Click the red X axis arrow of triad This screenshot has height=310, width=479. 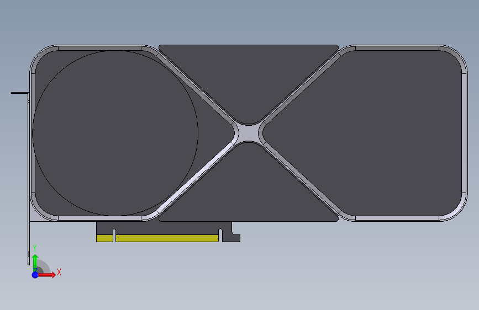click(48, 275)
